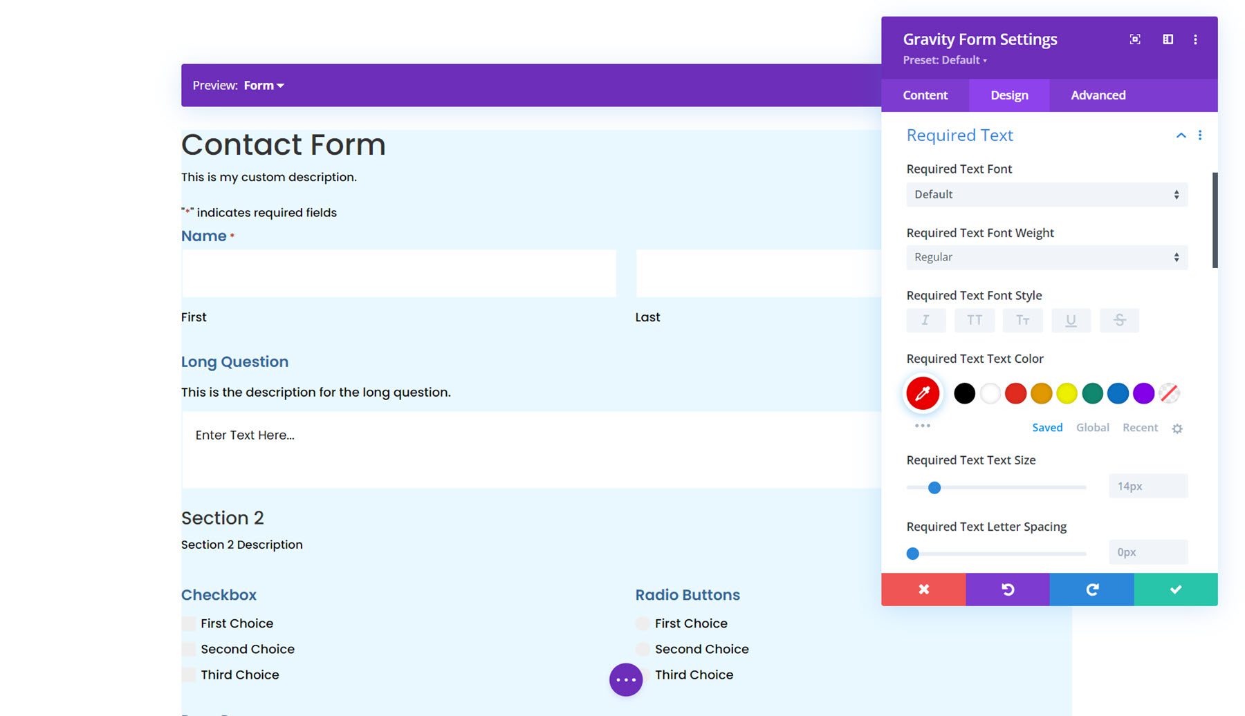Open the Content tab
Image resolution: width=1245 pixels, height=716 pixels.
[925, 95]
